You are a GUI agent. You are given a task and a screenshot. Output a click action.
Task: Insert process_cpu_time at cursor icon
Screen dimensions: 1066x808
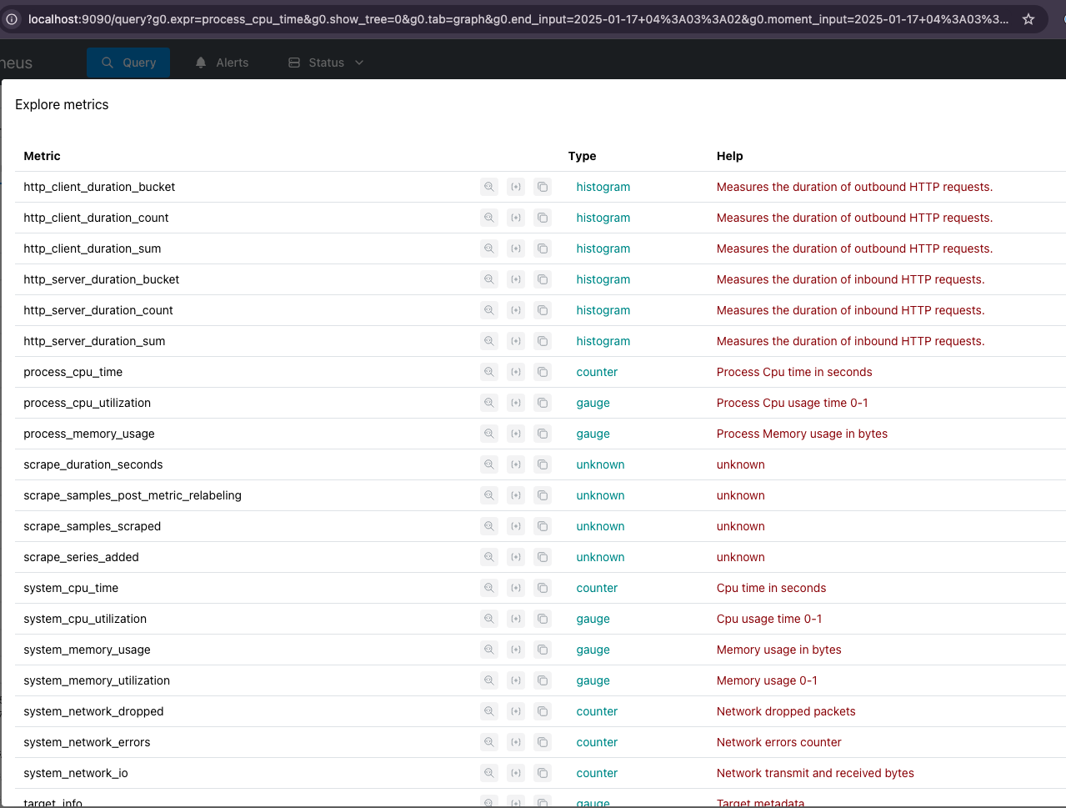pyautogui.click(x=516, y=372)
